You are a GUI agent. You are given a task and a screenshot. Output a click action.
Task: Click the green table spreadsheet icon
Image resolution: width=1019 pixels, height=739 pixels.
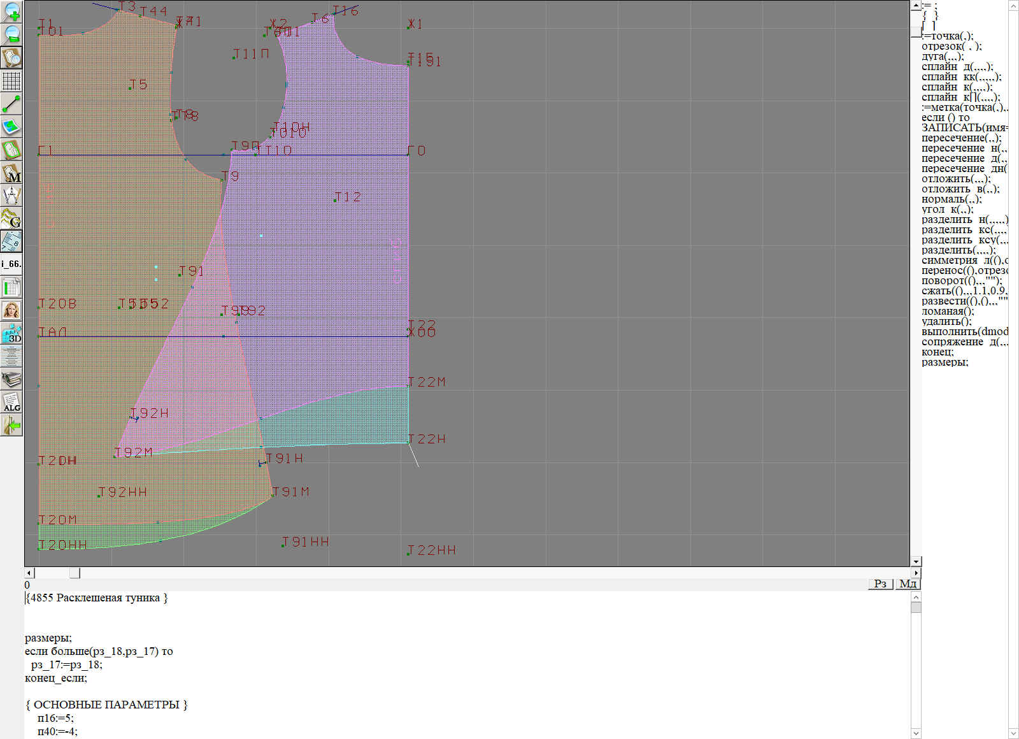(11, 288)
